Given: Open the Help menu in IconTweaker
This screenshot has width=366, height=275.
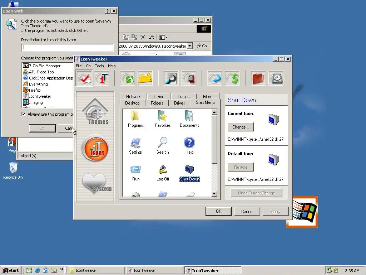Looking at the screenshot, I should 112,66.
